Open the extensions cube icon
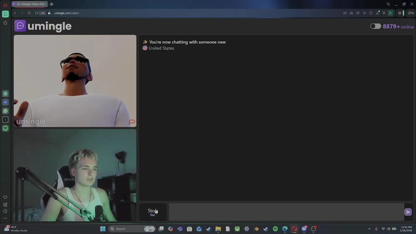Viewport: 416px width, 234px height. [x=400, y=13]
